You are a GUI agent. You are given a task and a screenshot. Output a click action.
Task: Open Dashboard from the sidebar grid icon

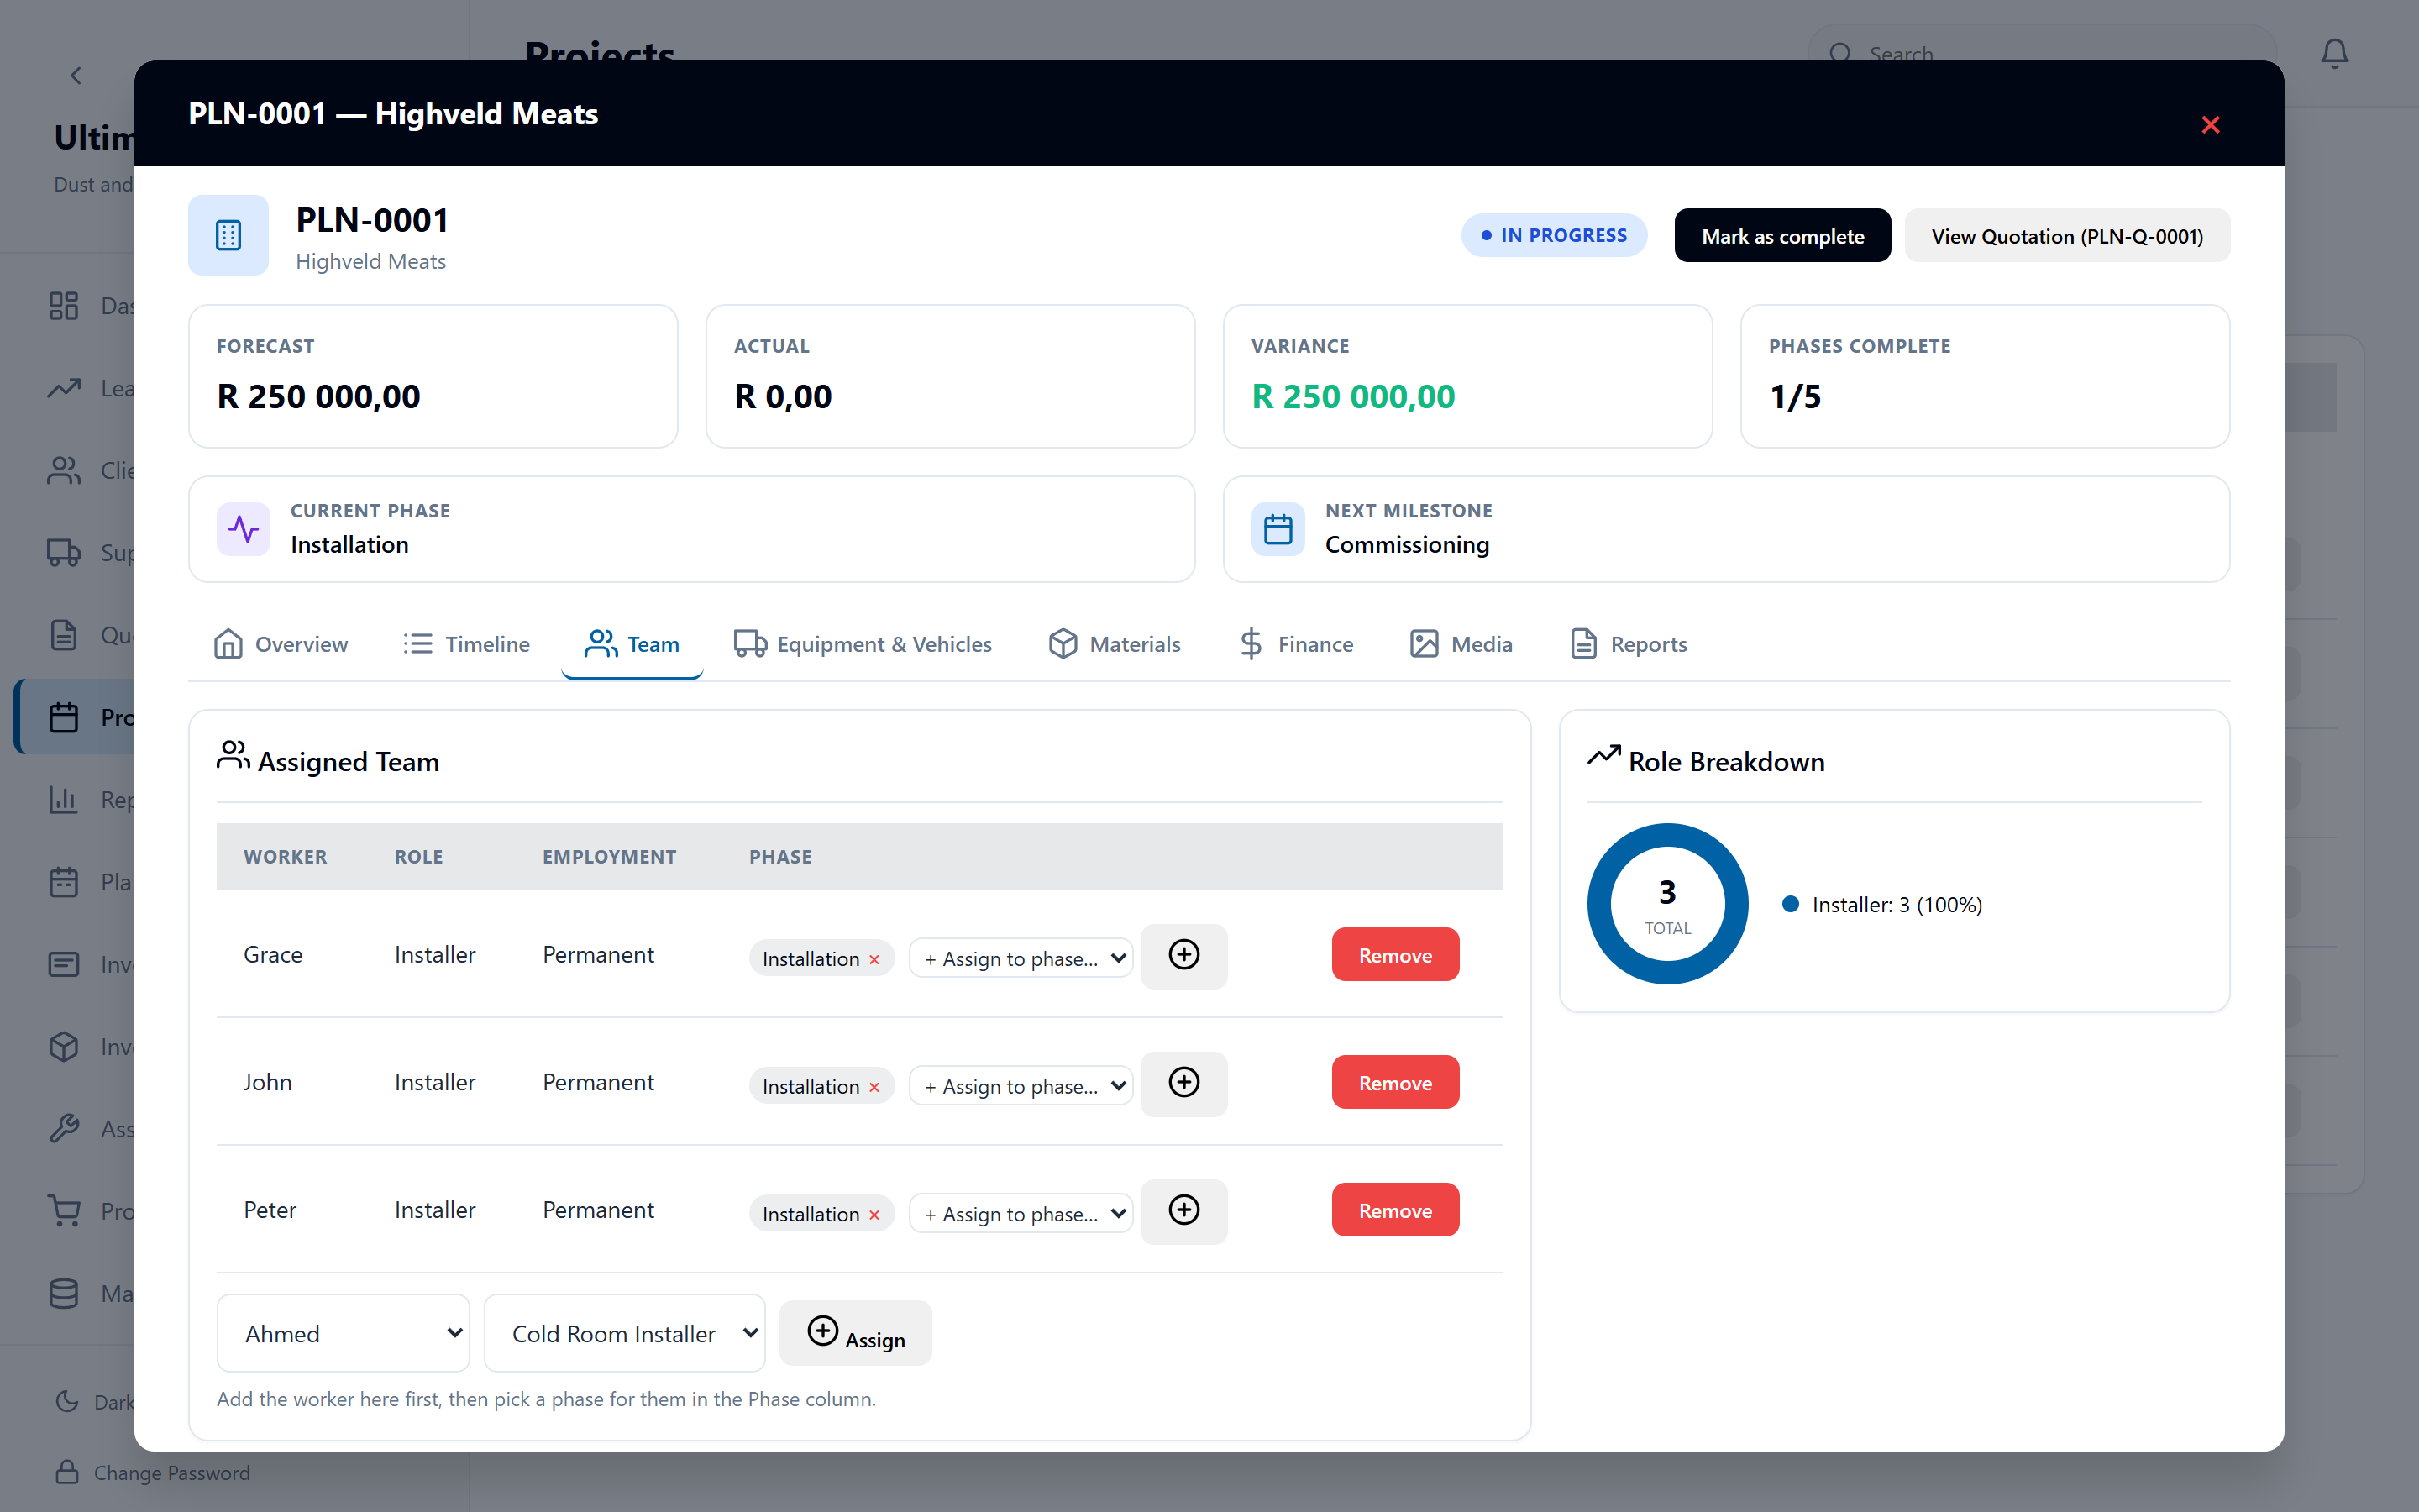[x=64, y=306]
